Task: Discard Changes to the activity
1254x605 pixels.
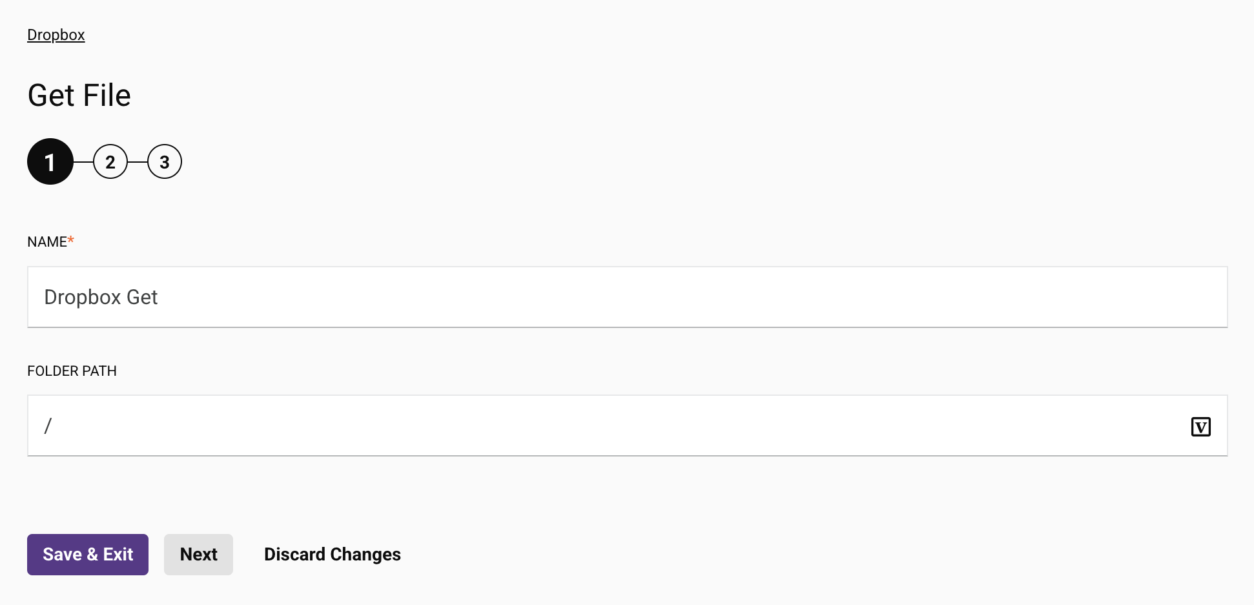Action: coord(332,555)
